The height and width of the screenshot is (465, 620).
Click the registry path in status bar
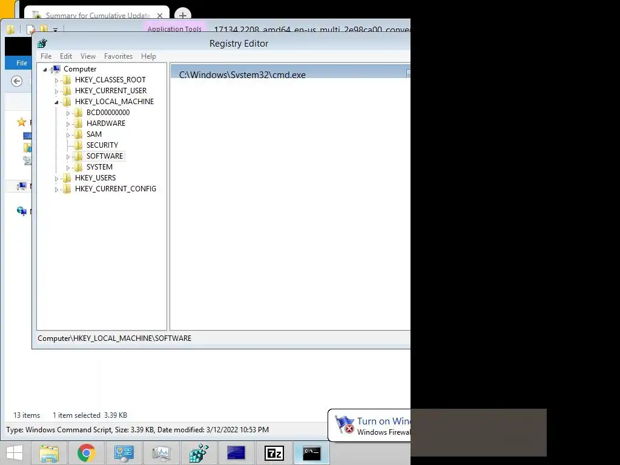pos(114,338)
